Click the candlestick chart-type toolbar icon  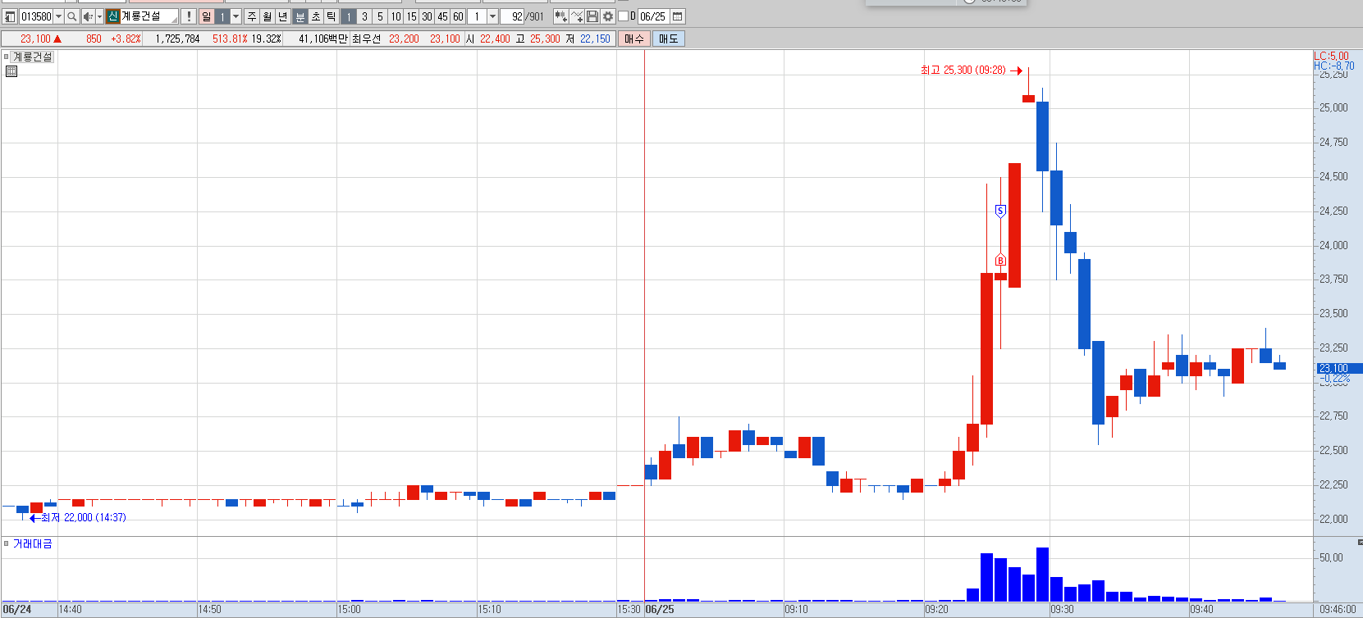point(560,16)
